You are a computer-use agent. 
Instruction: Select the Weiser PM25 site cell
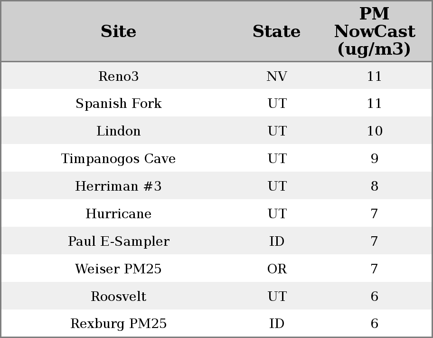118,269
